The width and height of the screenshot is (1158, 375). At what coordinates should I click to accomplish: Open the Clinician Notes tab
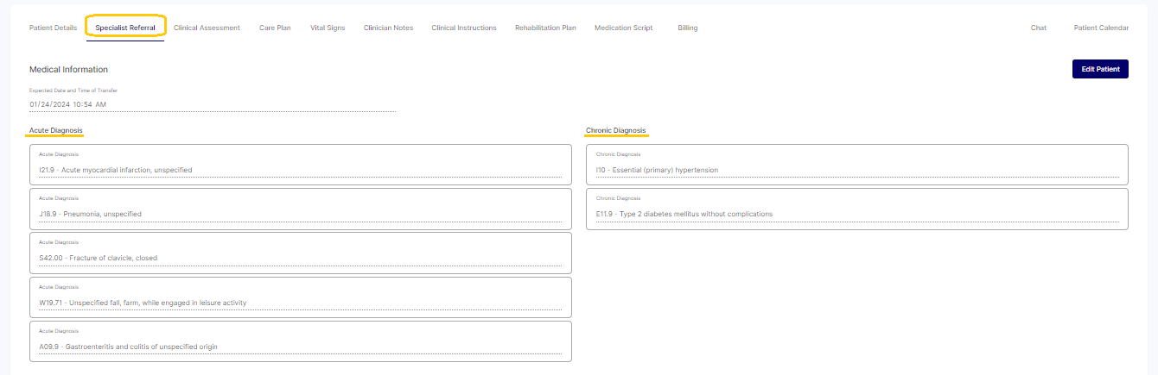point(388,28)
